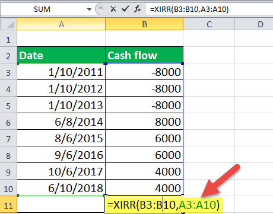Select row 7 header
The image size is (273, 214).
[8, 138]
